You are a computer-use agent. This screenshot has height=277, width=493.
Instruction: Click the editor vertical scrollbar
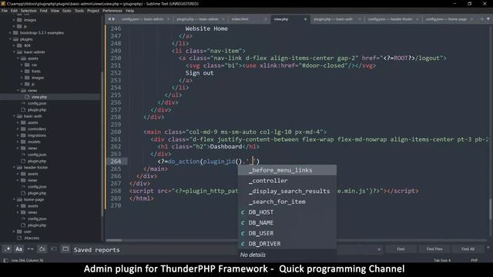pyautogui.click(x=490, y=209)
